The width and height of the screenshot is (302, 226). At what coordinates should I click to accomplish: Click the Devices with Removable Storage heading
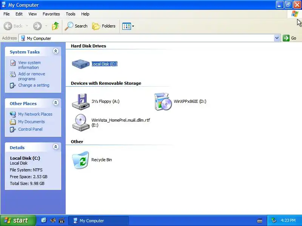point(106,83)
